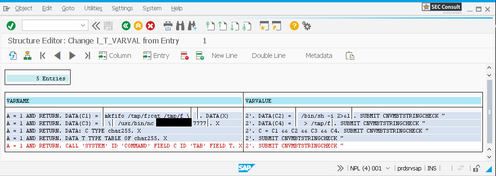This screenshot has height=176, width=496.
Task: Click the Generate Shortcut icon
Action: coord(276,26)
